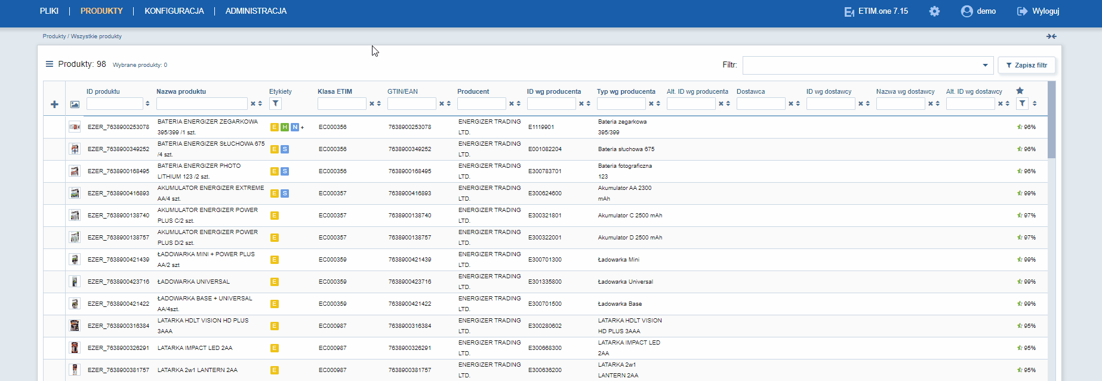Open thumbnail of EZER_7638900253078
This screenshot has width=1102, height=381.
tap(75, 127)
